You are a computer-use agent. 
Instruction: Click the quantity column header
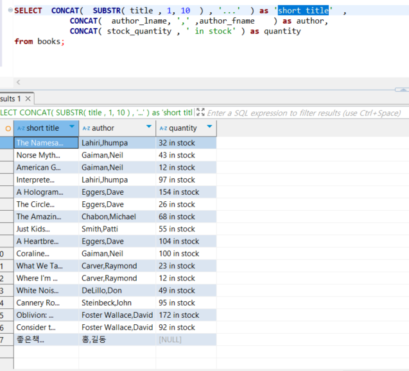(x=186, y=128)
